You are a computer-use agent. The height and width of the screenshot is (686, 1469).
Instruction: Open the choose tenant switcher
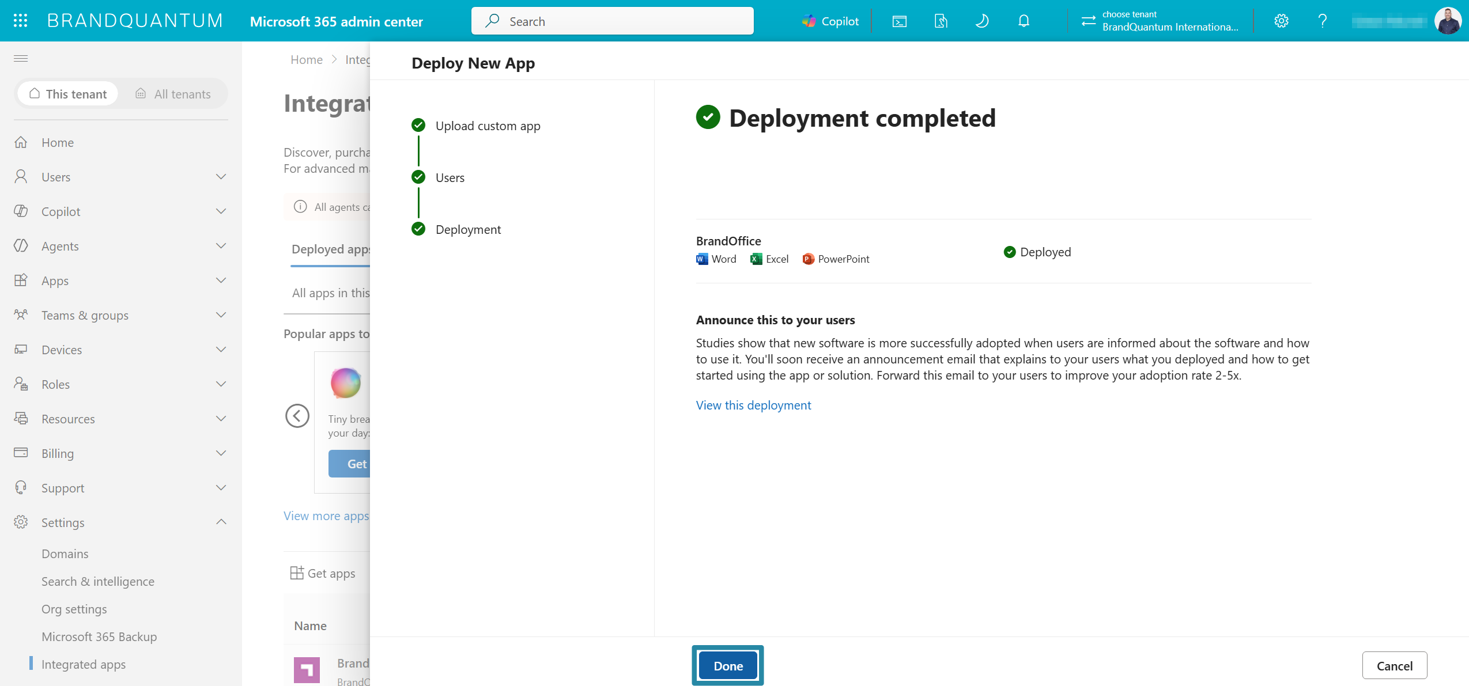click(1160, 21)
